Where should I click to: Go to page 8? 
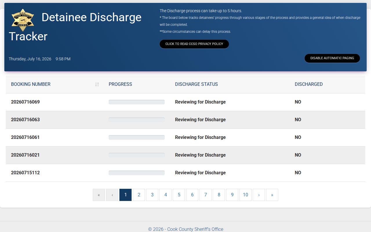click(x=219, y=195)
